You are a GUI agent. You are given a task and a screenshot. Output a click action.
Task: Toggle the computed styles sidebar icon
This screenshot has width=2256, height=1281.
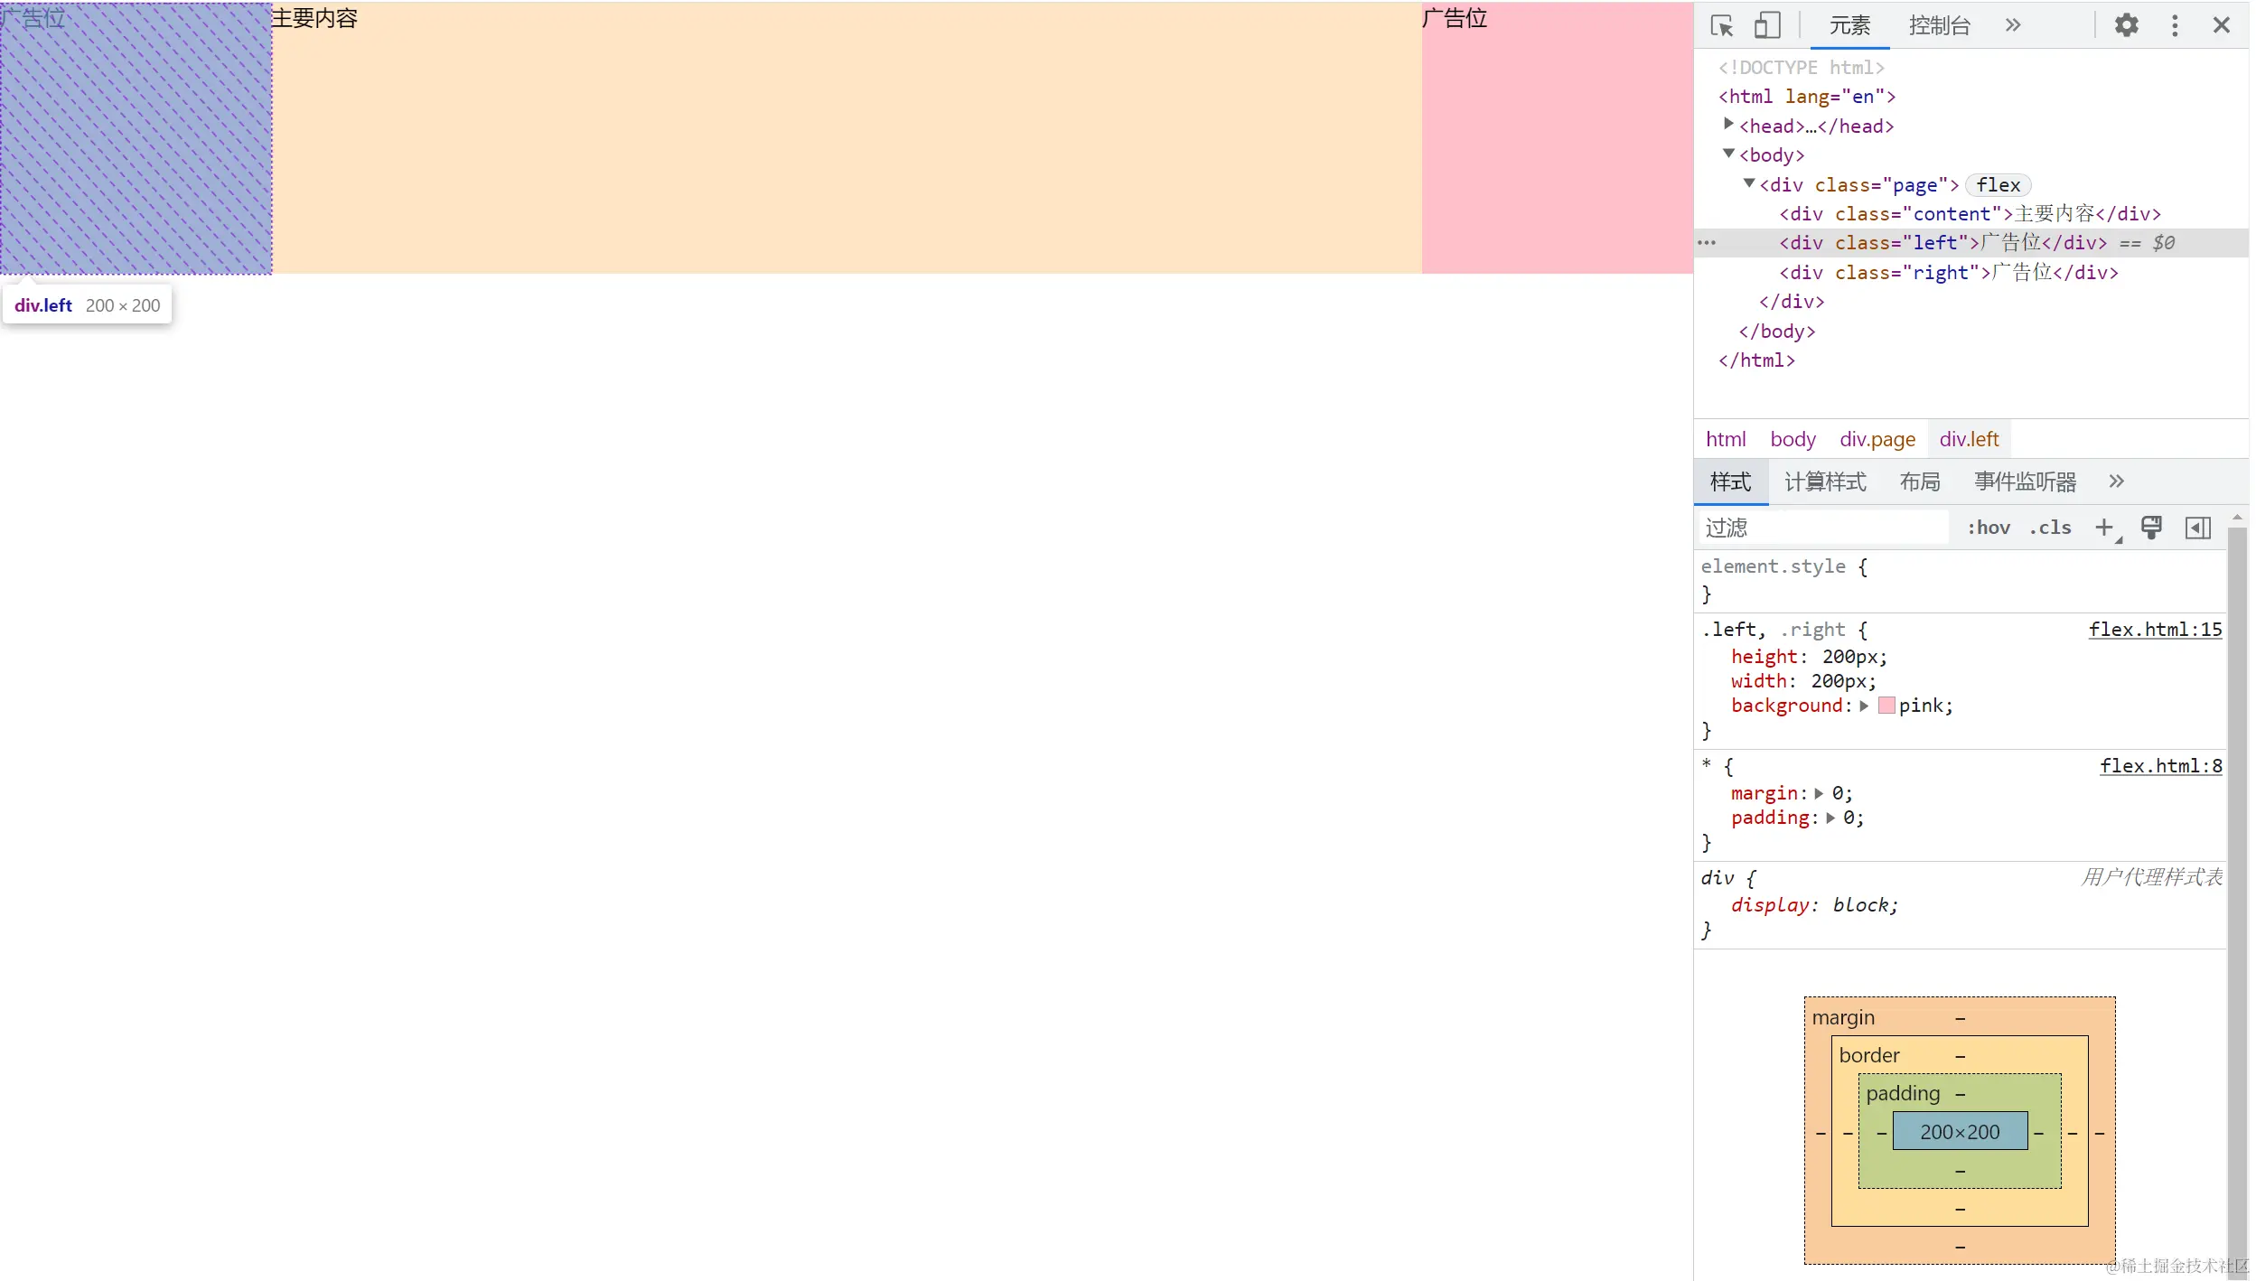coord(2197,528)
